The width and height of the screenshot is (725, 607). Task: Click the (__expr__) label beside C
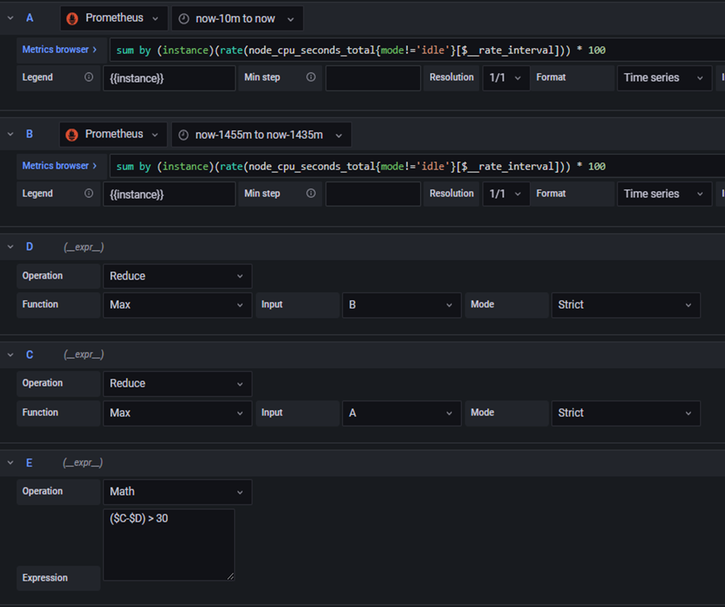[84, 355]
